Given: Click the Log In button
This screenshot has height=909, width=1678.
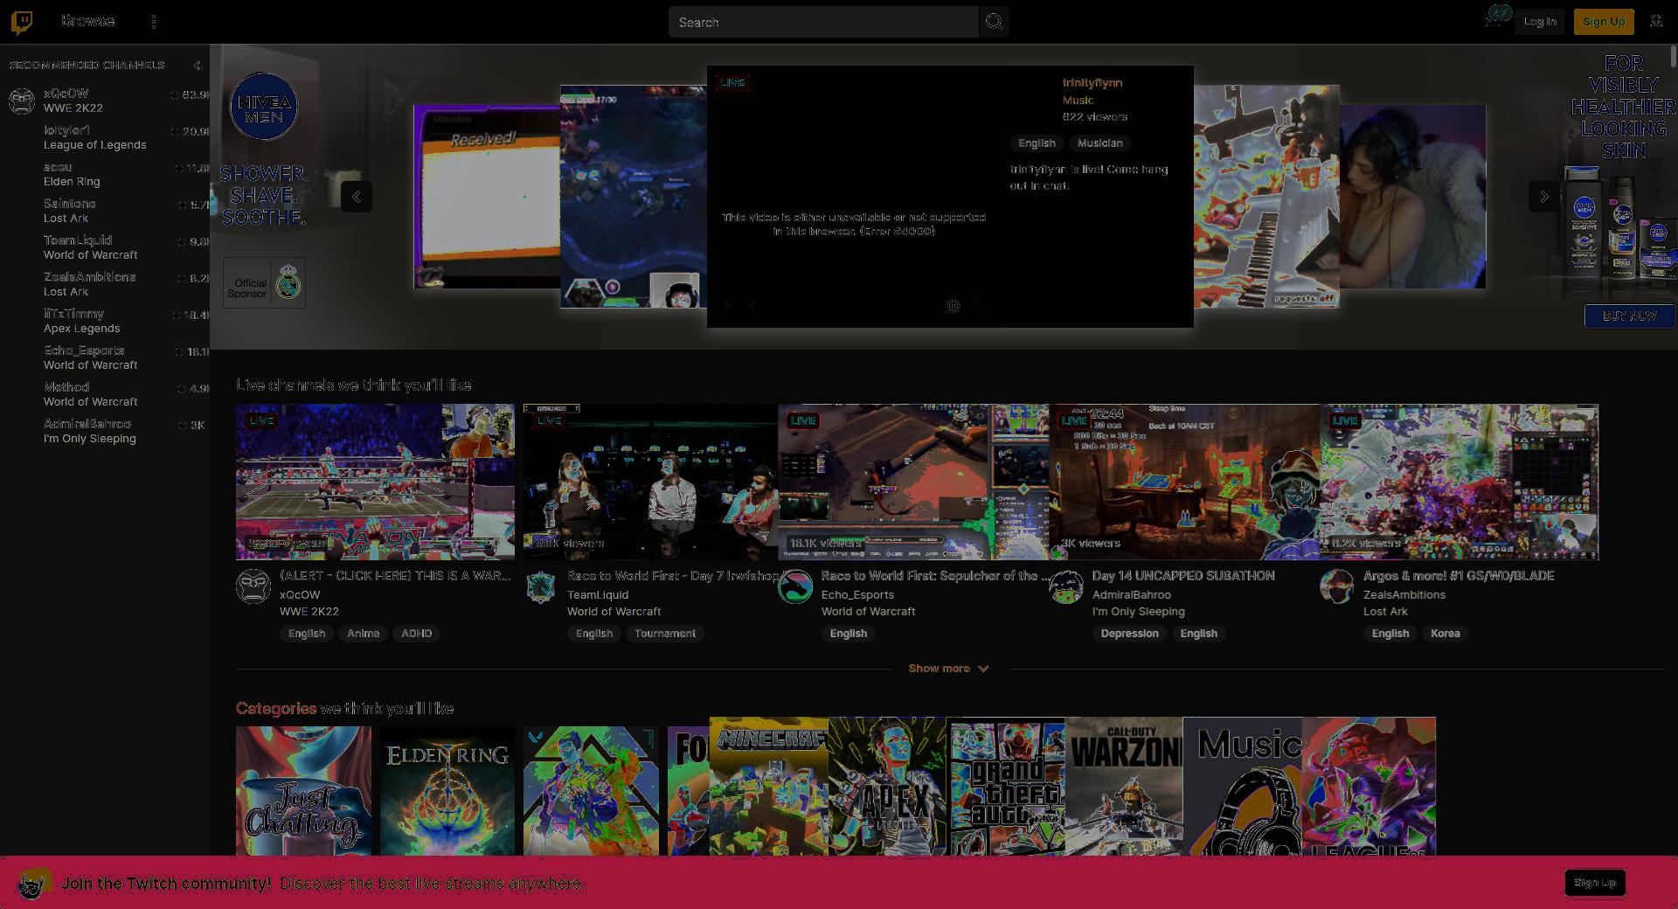Looking at the screenshot, I should [1540, 22].
